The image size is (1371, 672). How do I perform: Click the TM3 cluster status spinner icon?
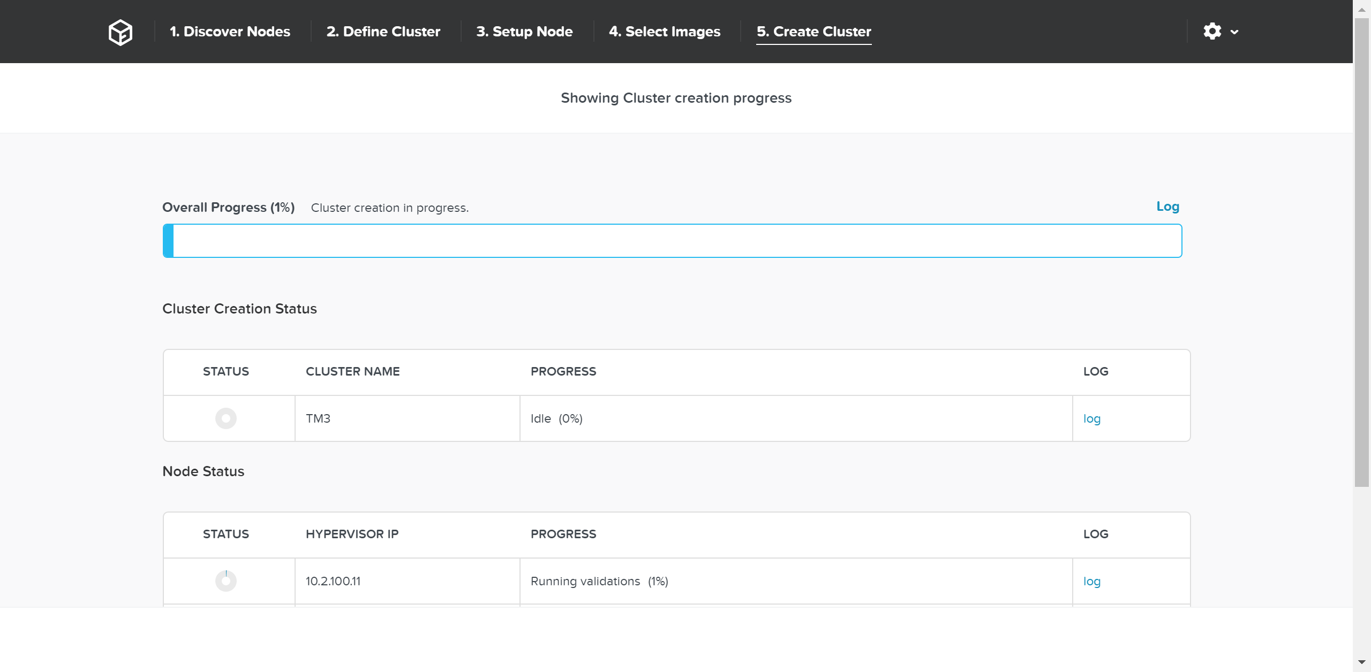coord(226,418)
